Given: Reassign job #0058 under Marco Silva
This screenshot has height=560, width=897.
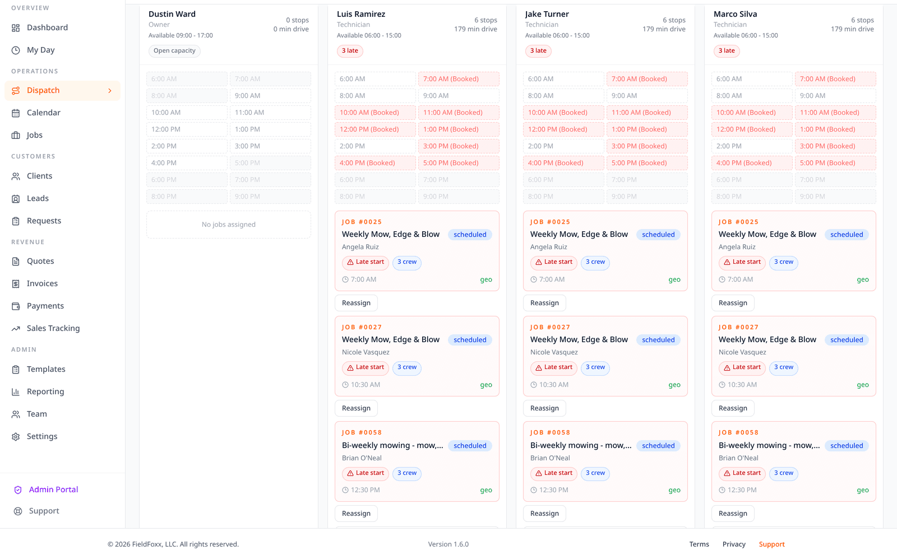Looking at the screenshot, I should 733,514.
